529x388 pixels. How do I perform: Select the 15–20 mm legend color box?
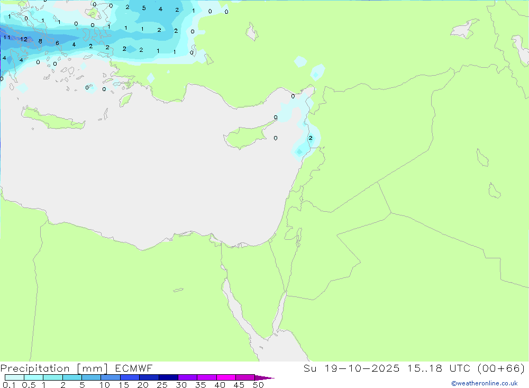pos(130,377)
